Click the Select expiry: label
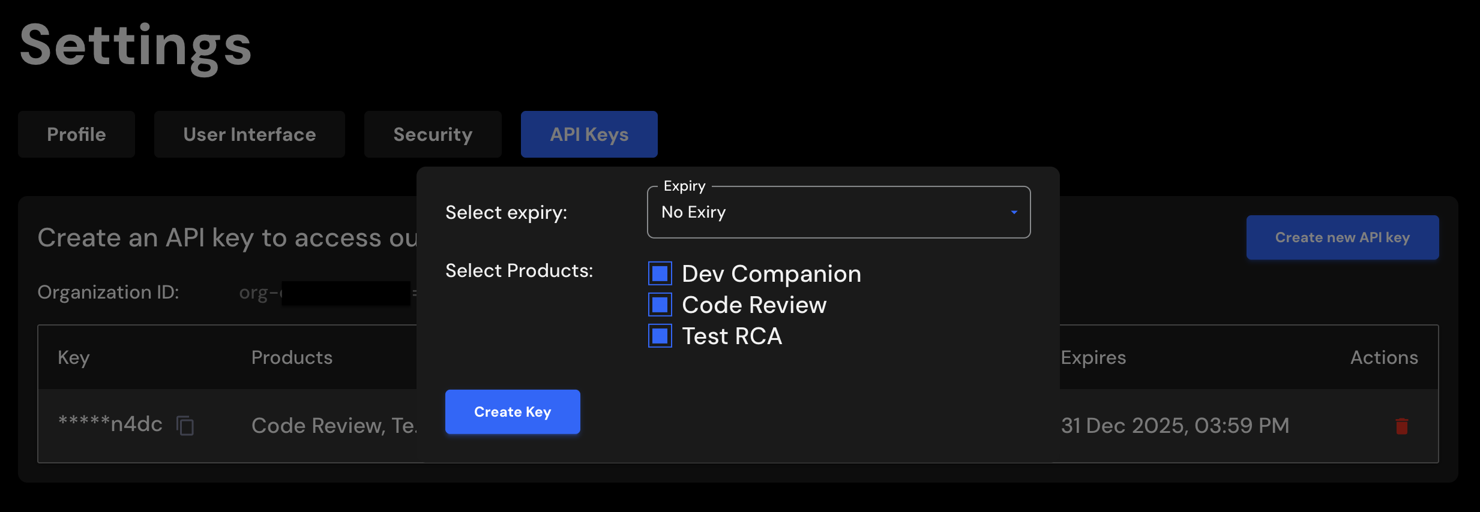1480x512 pixels. click(x=507, y=212)
